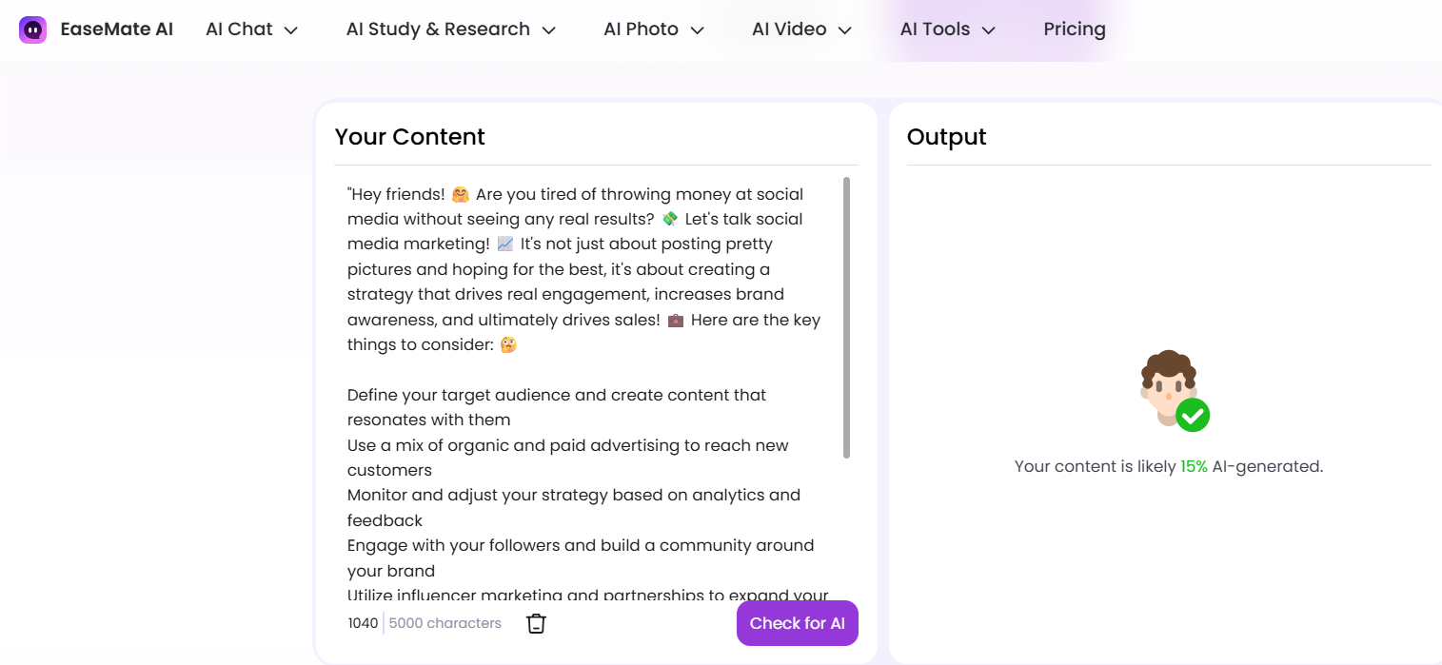Click the avatar graphic in Output panel
The height and width of the screenshot is (665, 1442).
(1169, 385)
